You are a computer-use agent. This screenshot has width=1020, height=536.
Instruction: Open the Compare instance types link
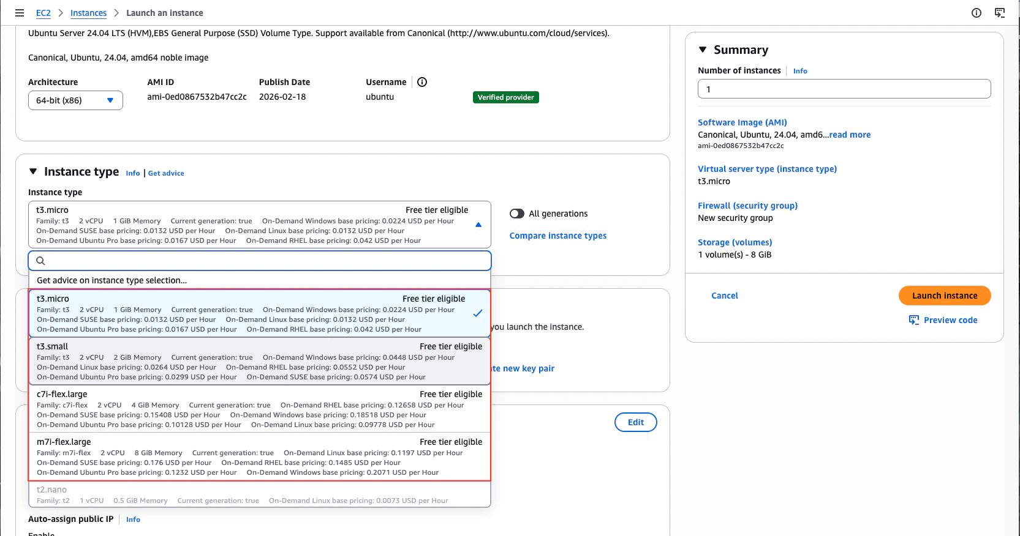coord(558,236)
